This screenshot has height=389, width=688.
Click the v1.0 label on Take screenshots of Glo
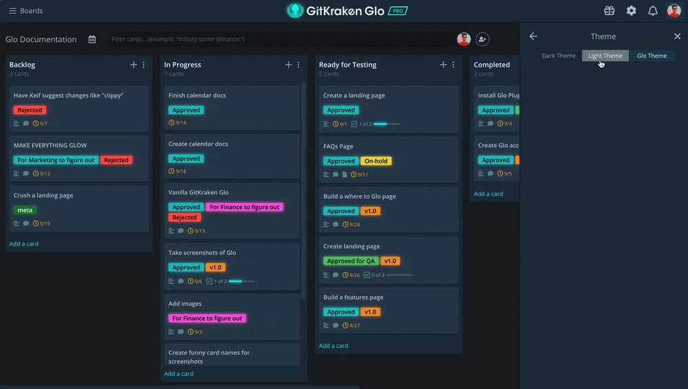point(215,267)
